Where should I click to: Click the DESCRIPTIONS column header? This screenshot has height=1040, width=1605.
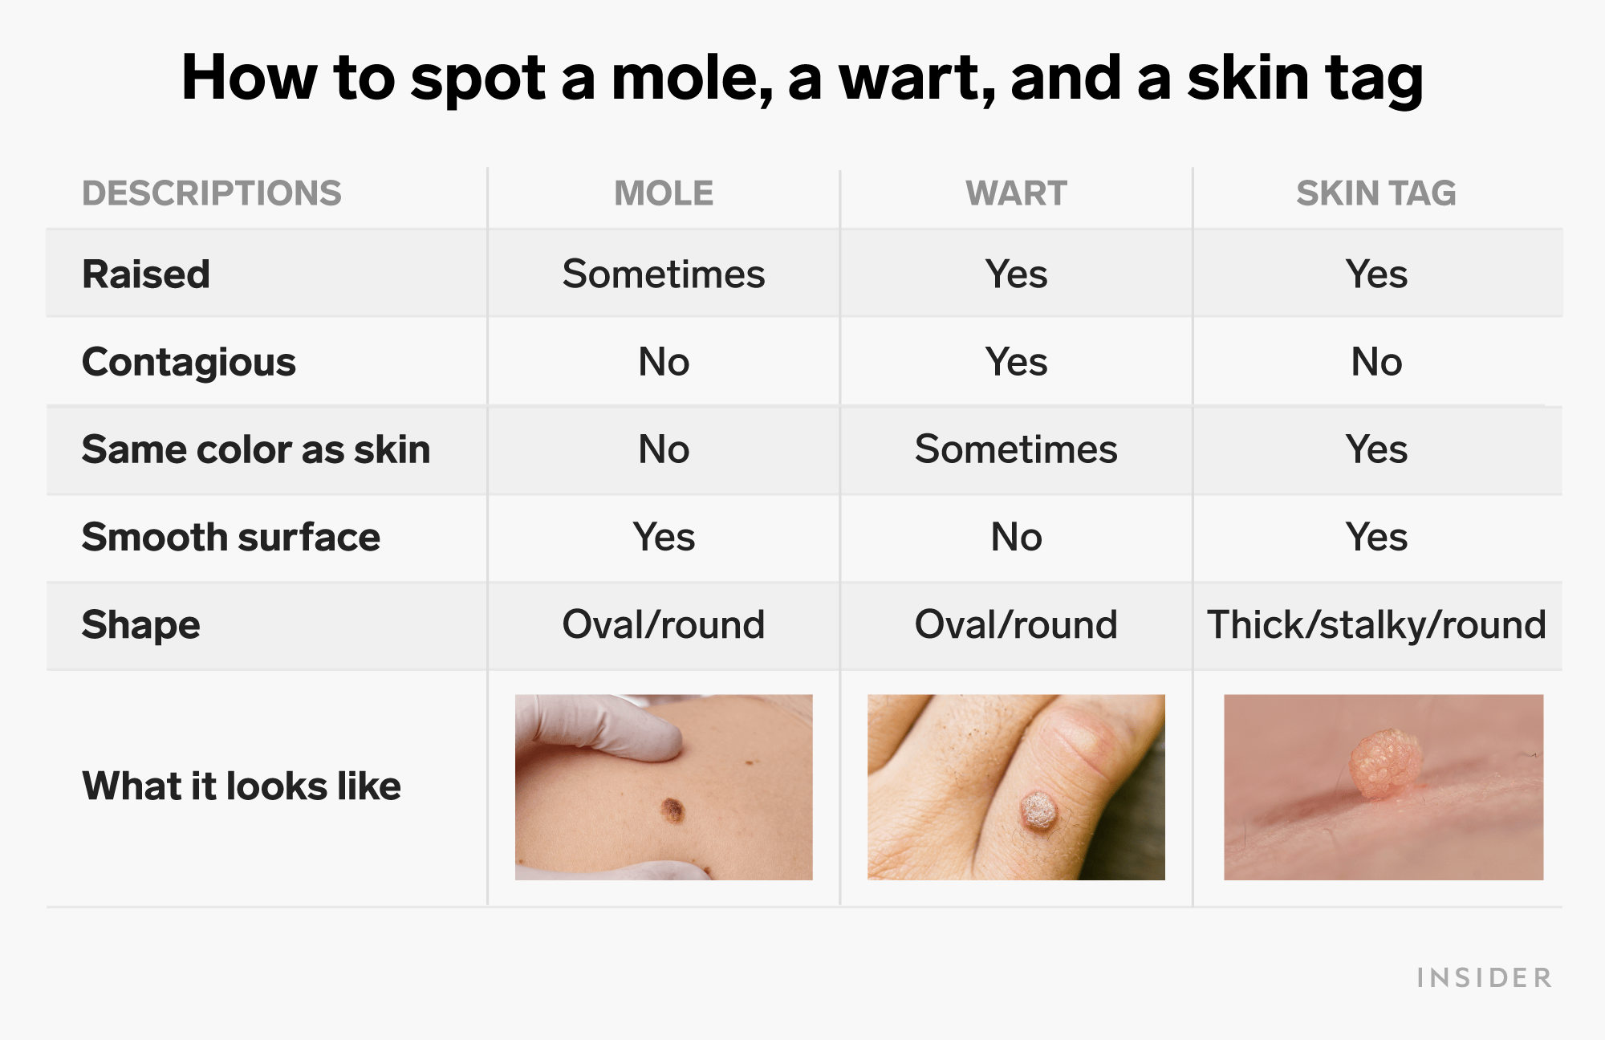point(212,193)
